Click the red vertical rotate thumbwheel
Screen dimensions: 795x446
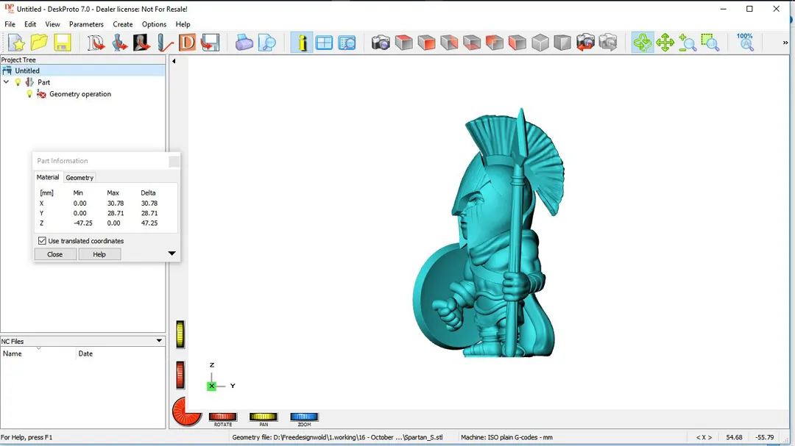point(180,375)
